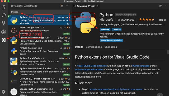Screen dimensions: 169x96
Task: Click the five-star rating in details
Action: [147, 20]
